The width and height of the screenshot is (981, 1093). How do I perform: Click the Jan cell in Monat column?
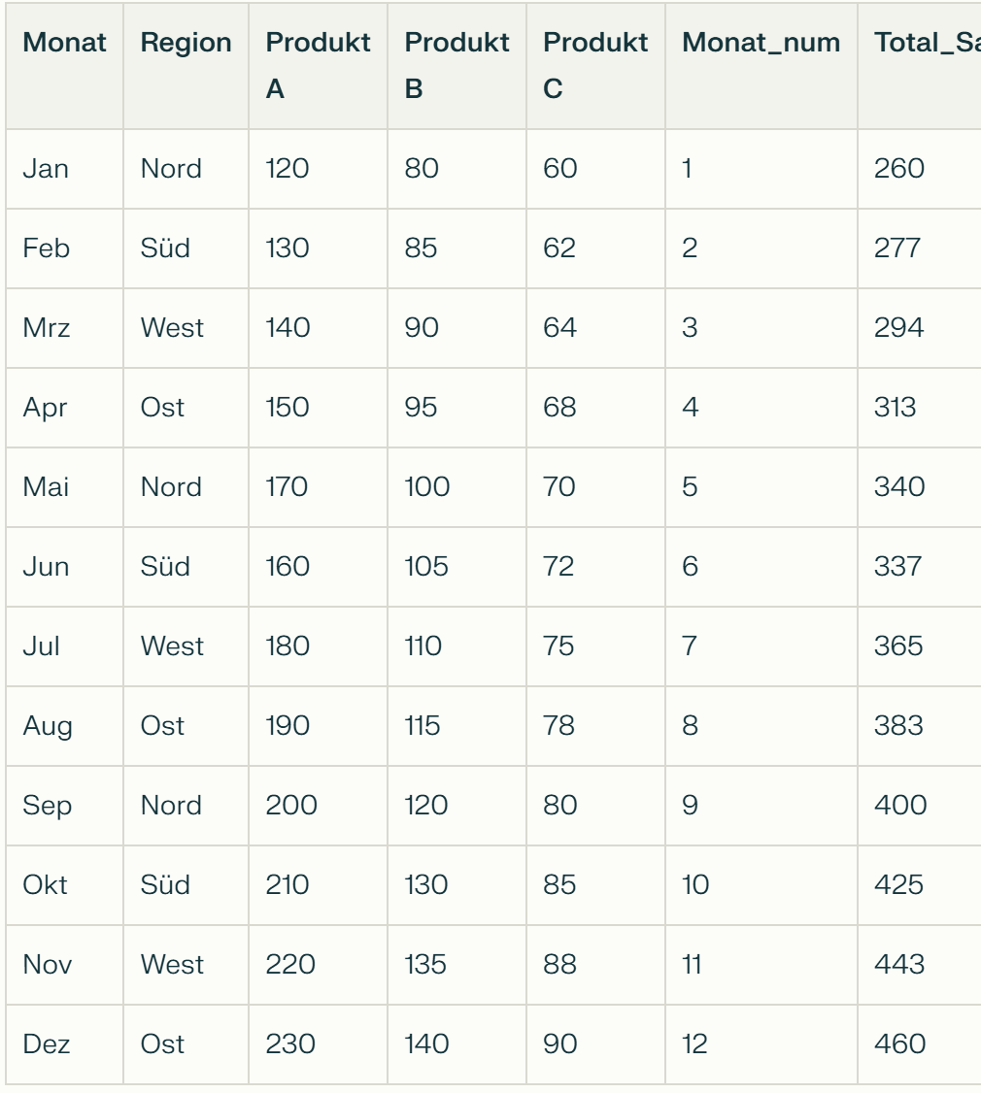click(x=64, y=169)
